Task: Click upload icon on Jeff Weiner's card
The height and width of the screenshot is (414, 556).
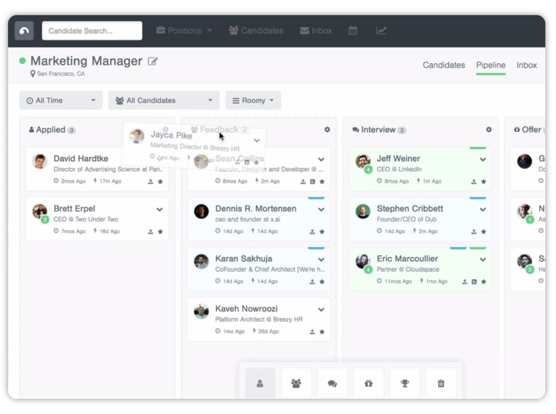Action: 473,181
